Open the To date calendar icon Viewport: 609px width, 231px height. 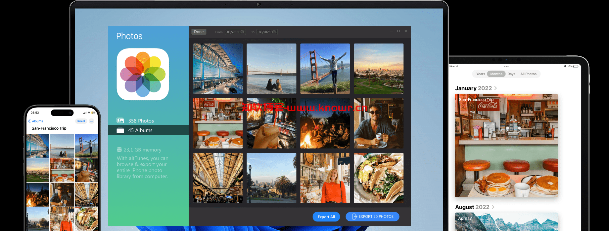(x=274, y=32)
